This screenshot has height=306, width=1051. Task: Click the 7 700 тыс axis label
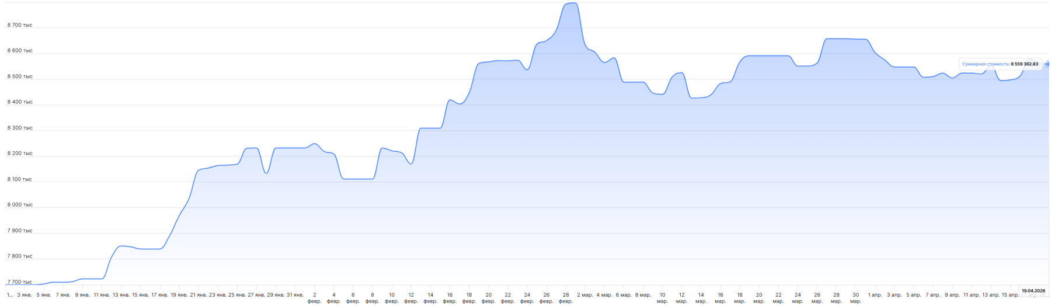(20, 282)
